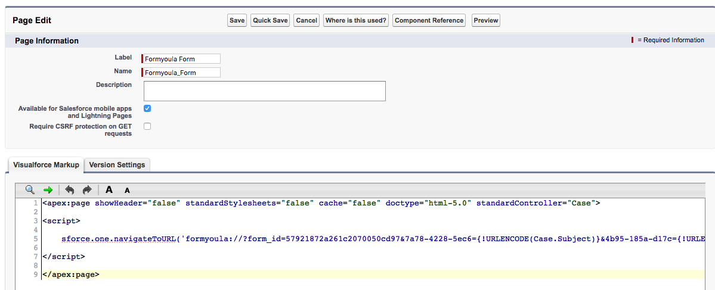Click the Page Information section header
Viewport: 715px width, 290px height.
[x=47, y=40]
